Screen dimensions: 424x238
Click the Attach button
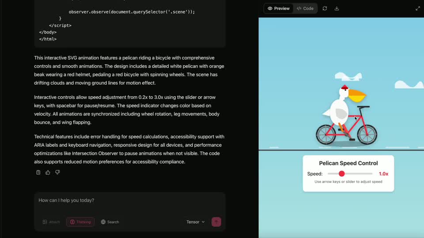pyautogui.click(x=51, y=222)
